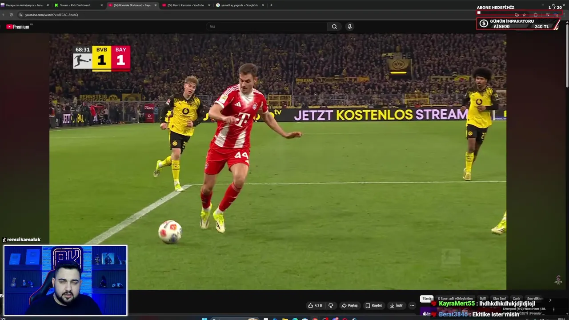Click the youtube.com address bar URL
This screenshot has height=320, width=569.
(52, 15)
